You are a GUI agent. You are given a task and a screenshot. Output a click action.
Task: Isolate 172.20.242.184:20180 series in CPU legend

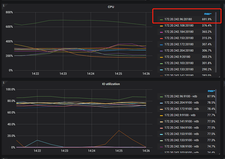pos(179,32)
